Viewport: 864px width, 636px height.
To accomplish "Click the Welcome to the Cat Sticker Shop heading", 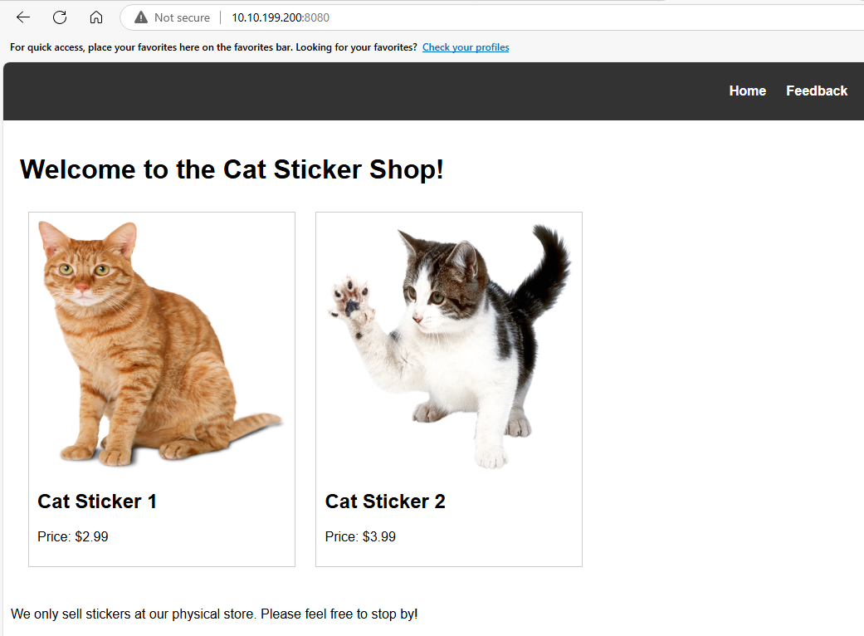I will [x=232, y=169].
